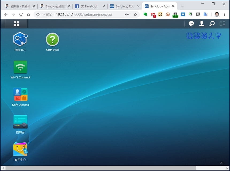230x171 pixels.
Task: Minimize the Chrome window
Action: [x=202, y=4]
